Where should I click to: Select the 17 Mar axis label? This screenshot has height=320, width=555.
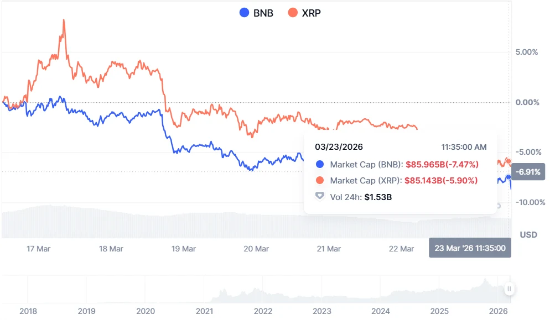39,249
